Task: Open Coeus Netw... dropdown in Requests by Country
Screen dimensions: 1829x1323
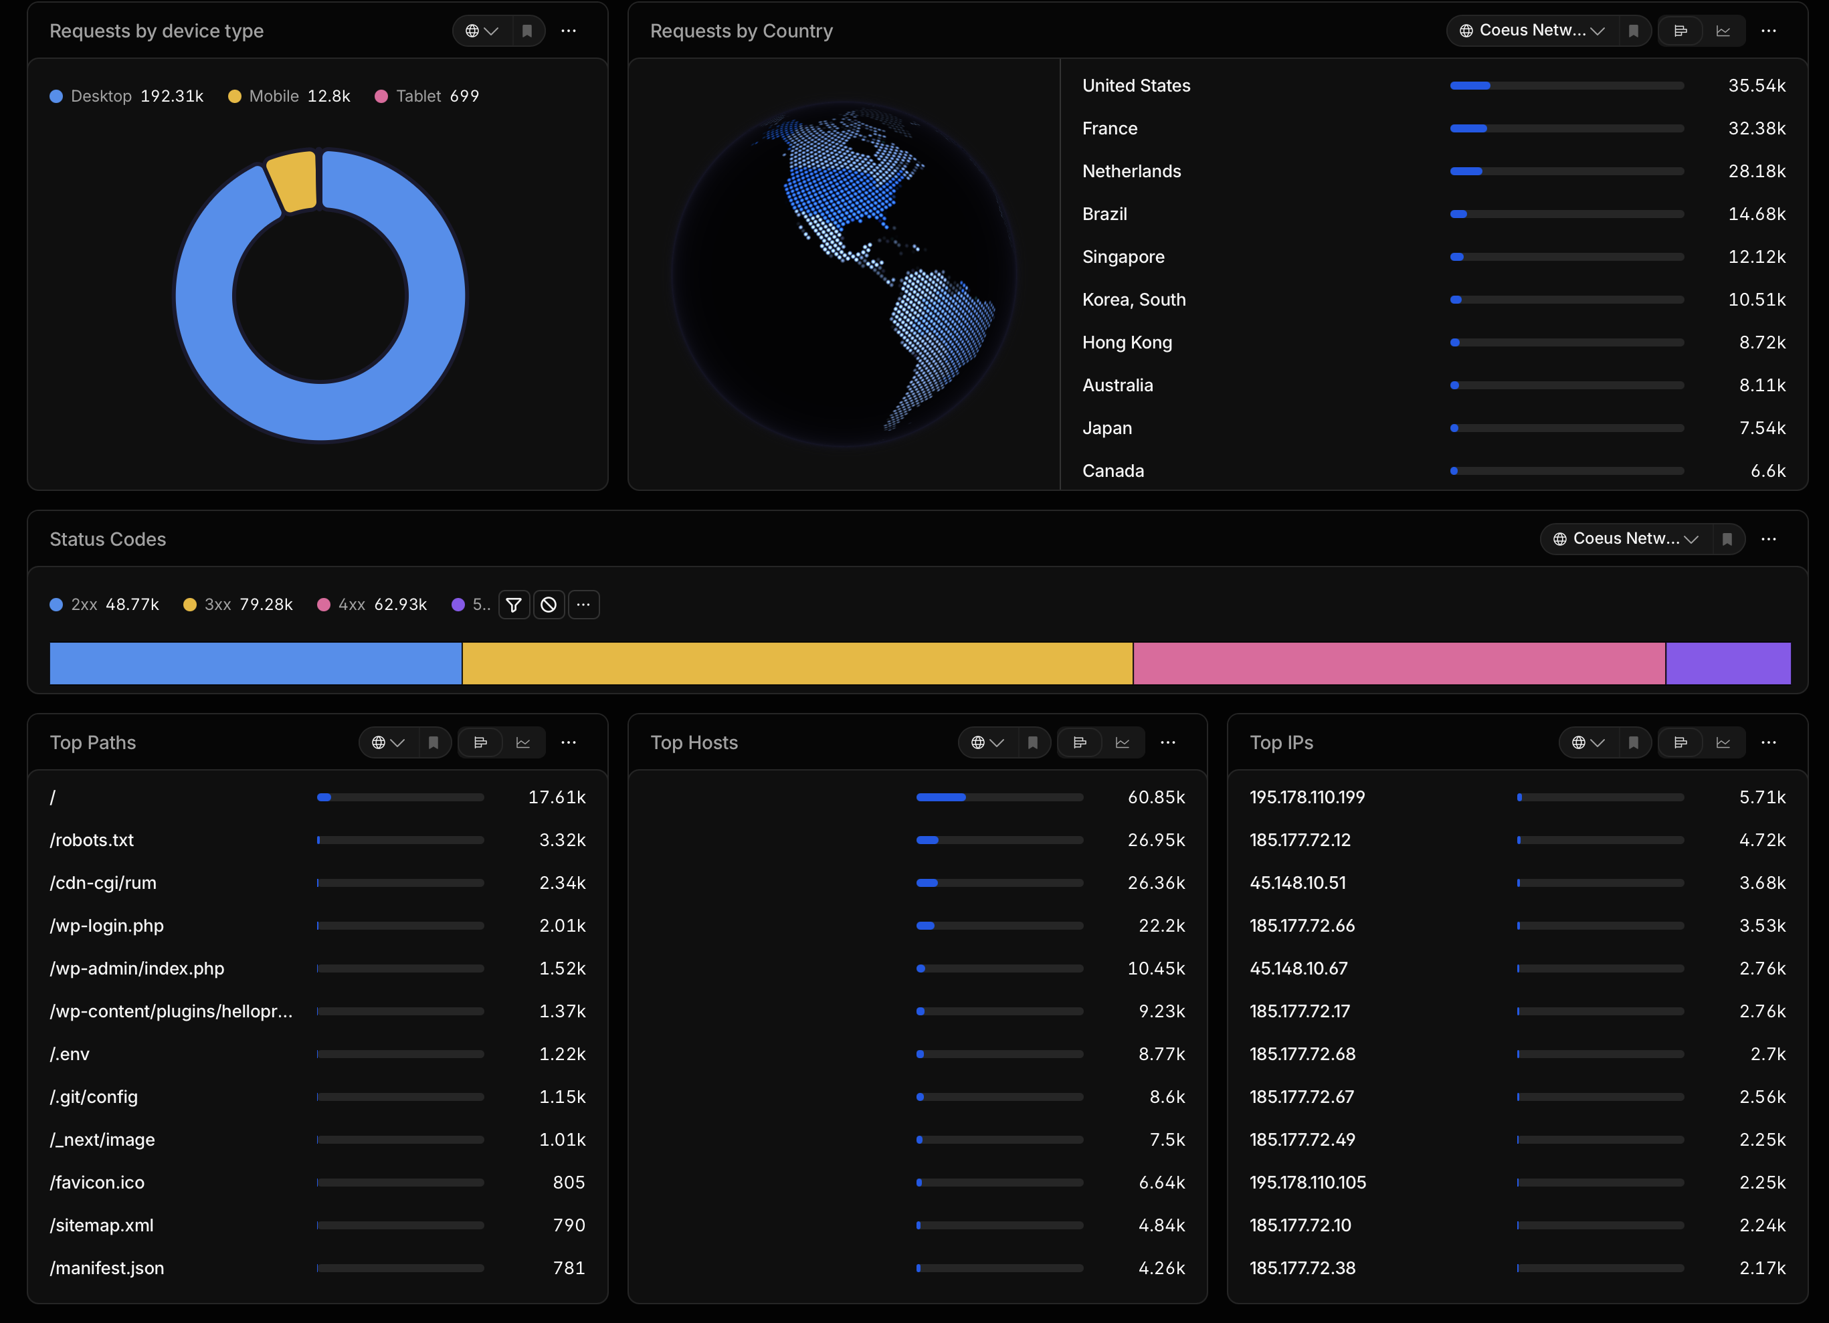Action: (1532, 31)
